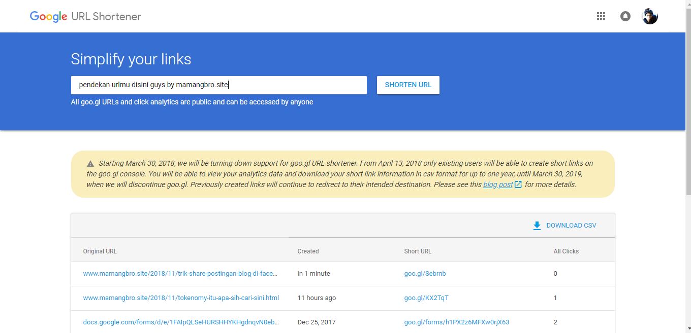Open the notifications bell icon
The height and width of the screenshot is (333, 691).
[x=625, y=16]
